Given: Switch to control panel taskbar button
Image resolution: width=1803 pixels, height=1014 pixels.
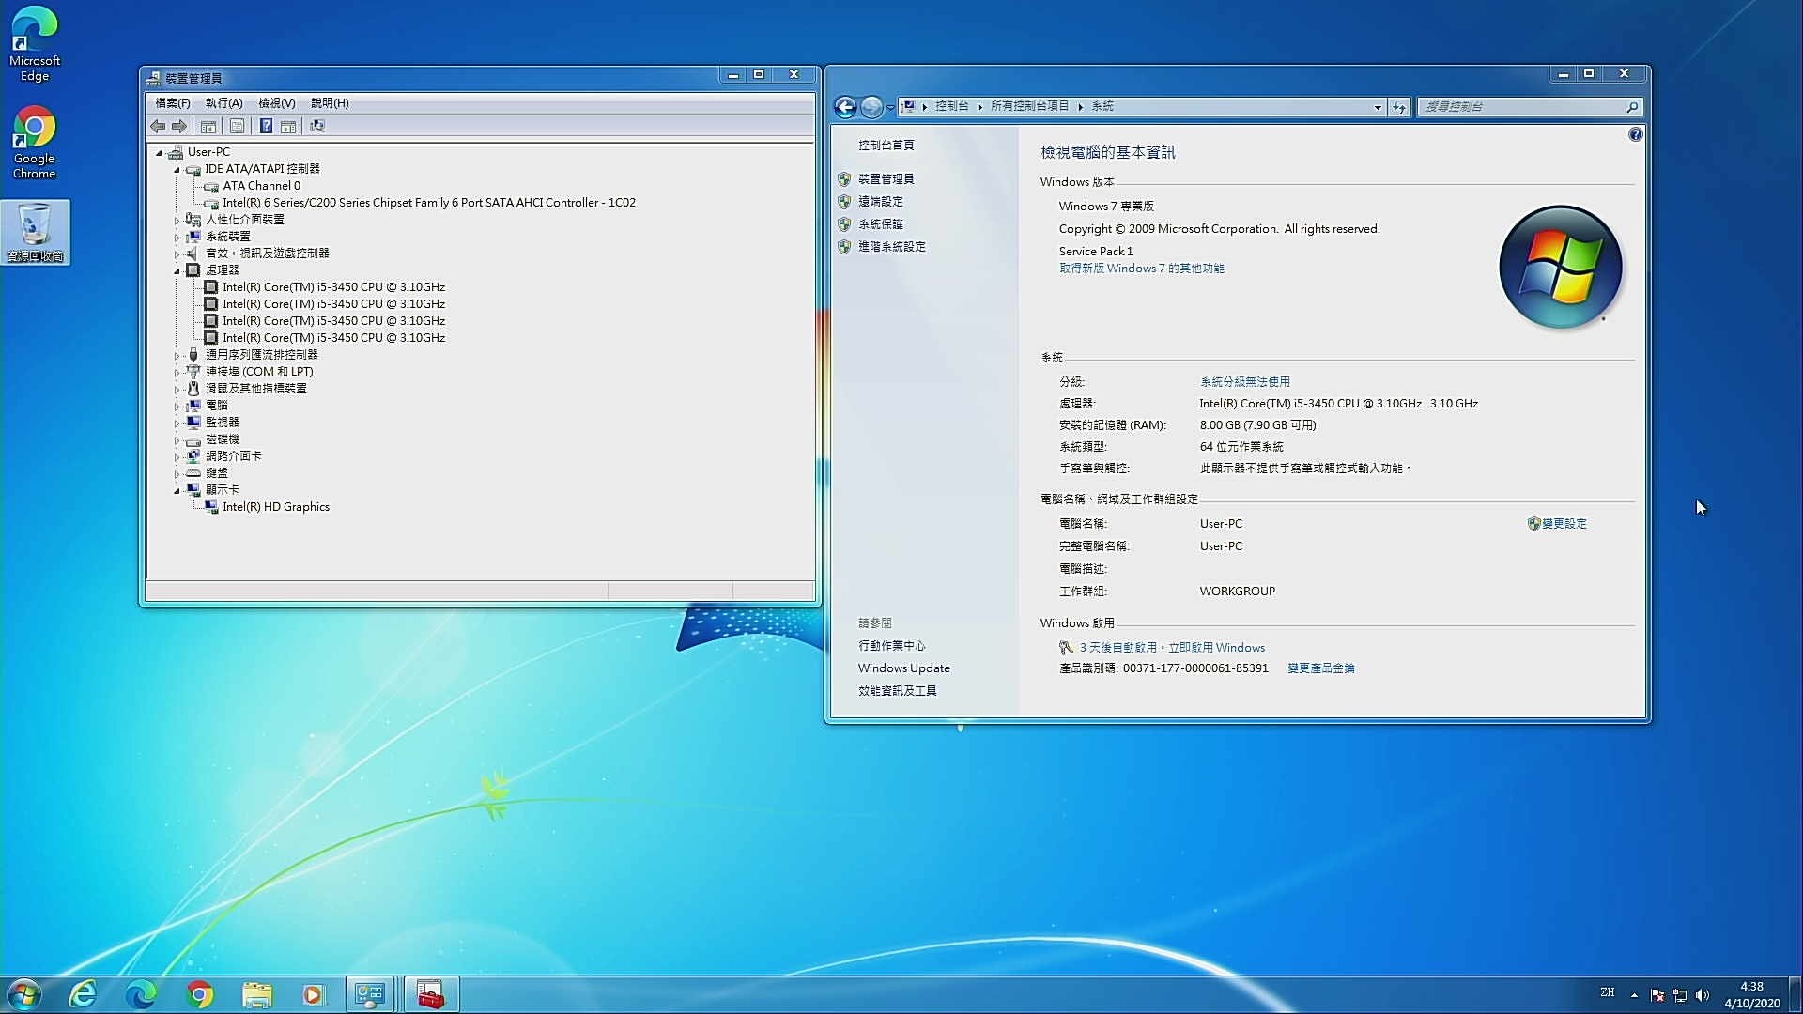Looking at the screenshot, I should pos(370,994).
